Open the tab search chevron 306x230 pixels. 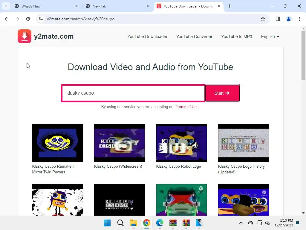tap(6, 6)
